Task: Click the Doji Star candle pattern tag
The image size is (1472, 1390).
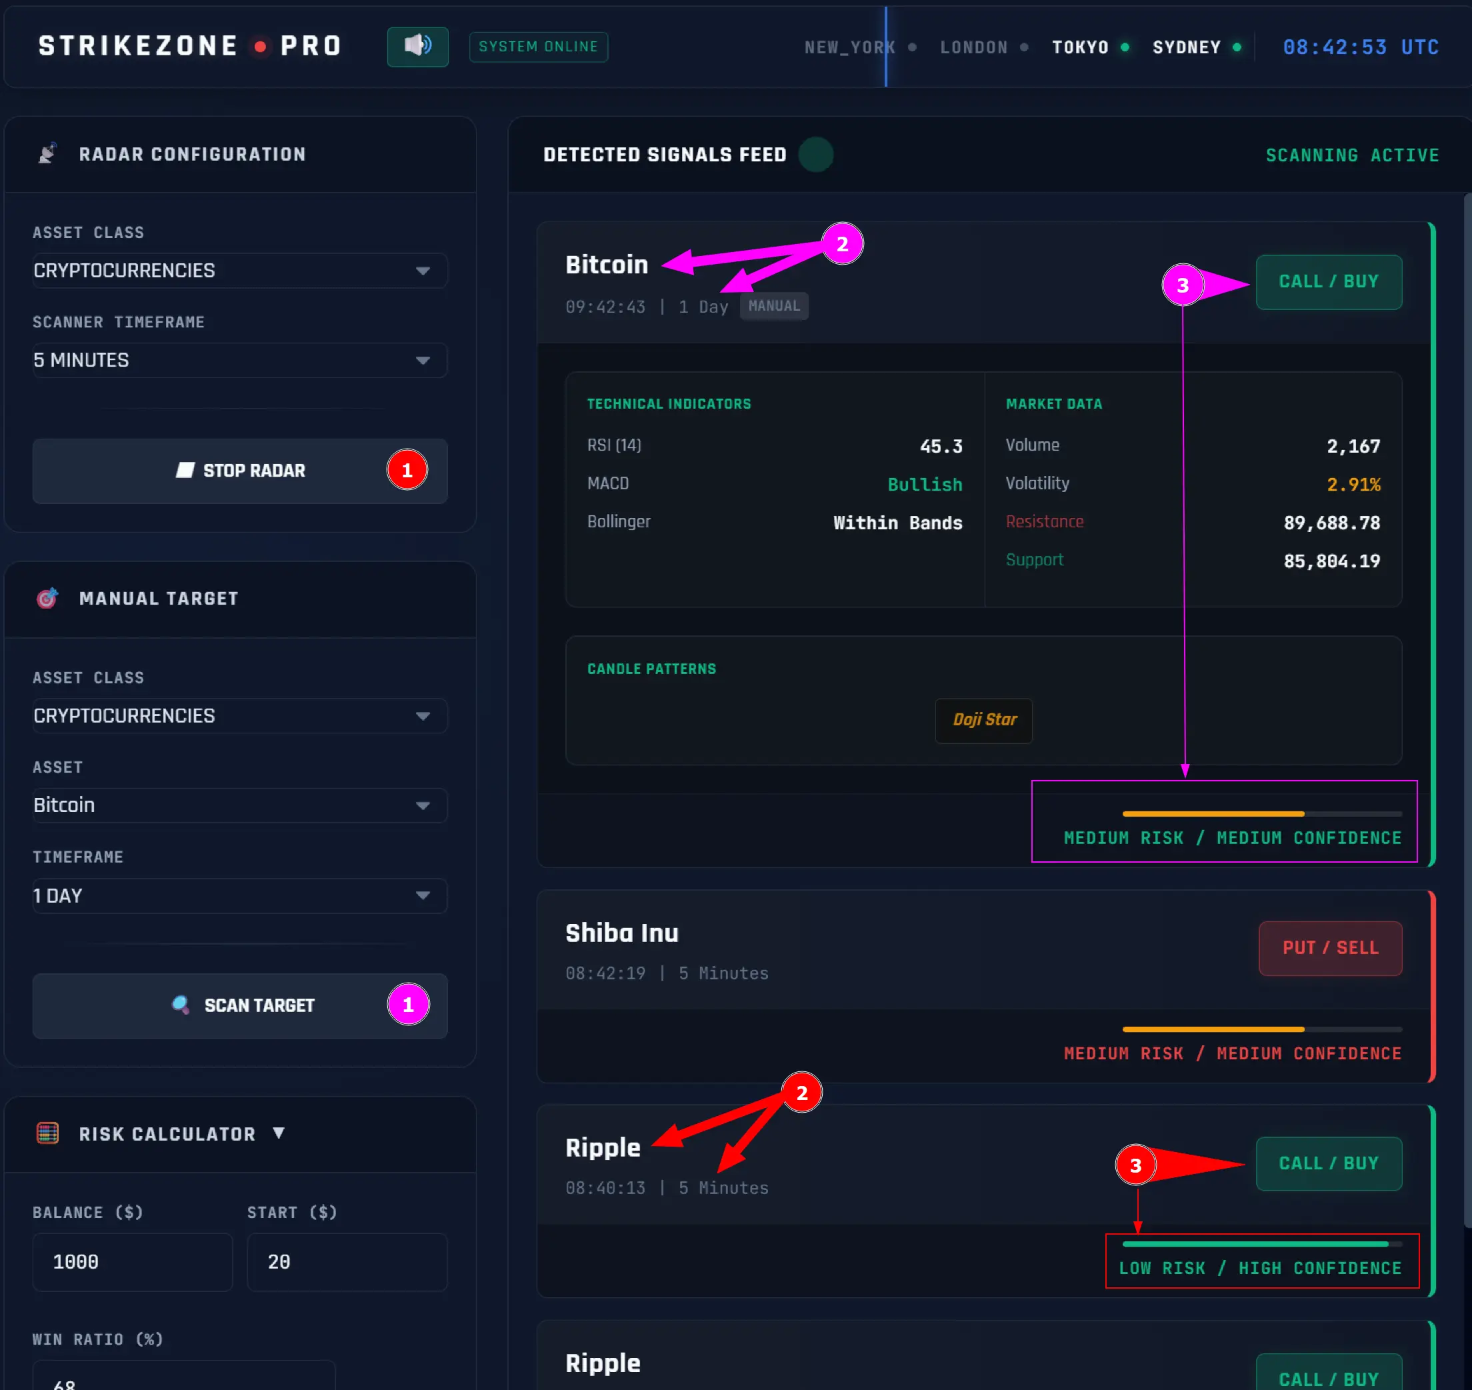Action: click(984, 720)
